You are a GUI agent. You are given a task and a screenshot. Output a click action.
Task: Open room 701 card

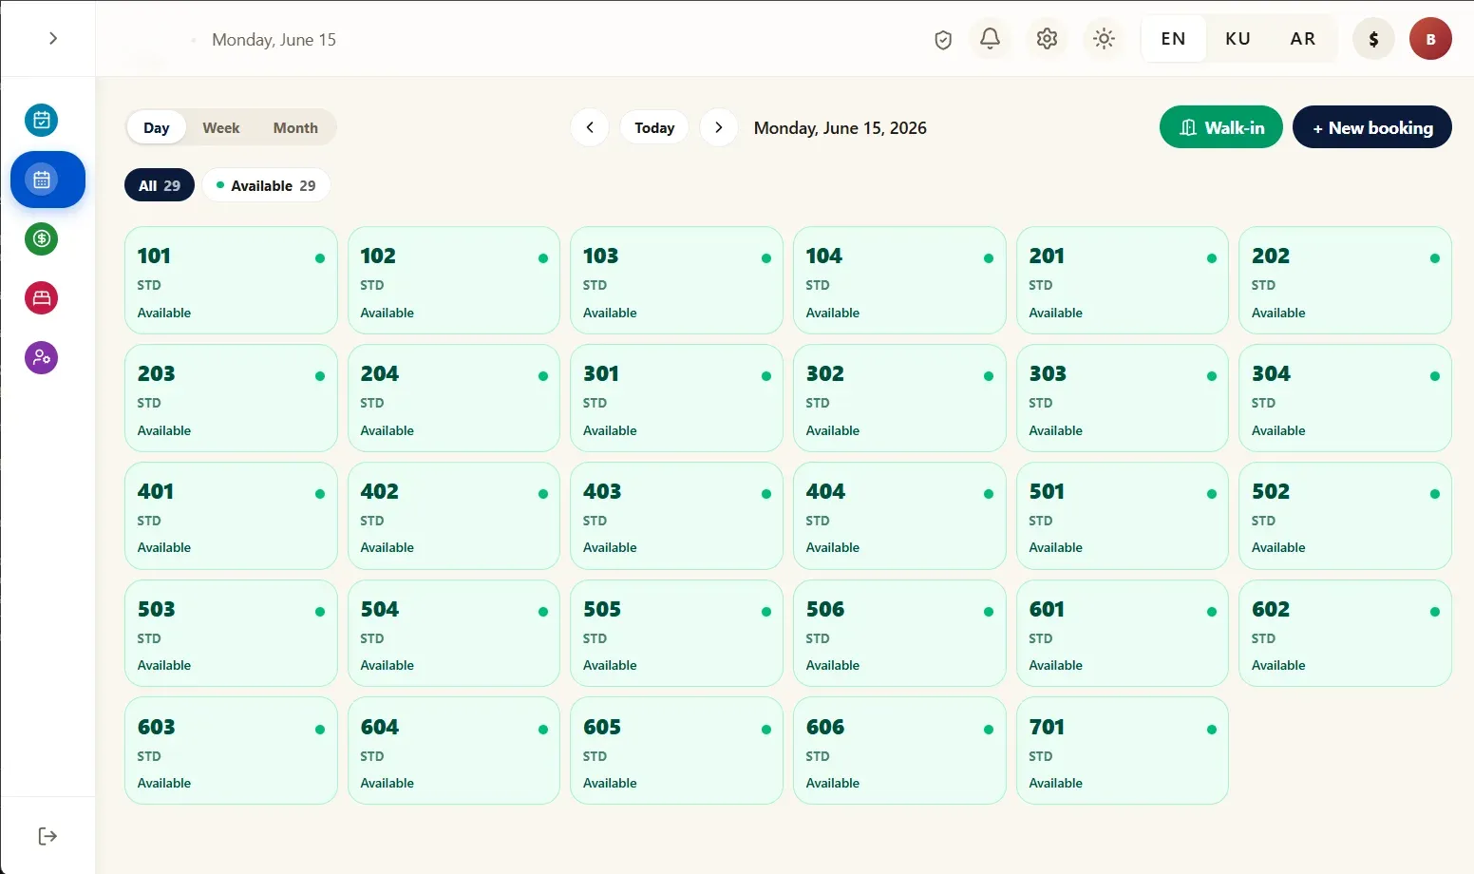(x=1123, y=750)
